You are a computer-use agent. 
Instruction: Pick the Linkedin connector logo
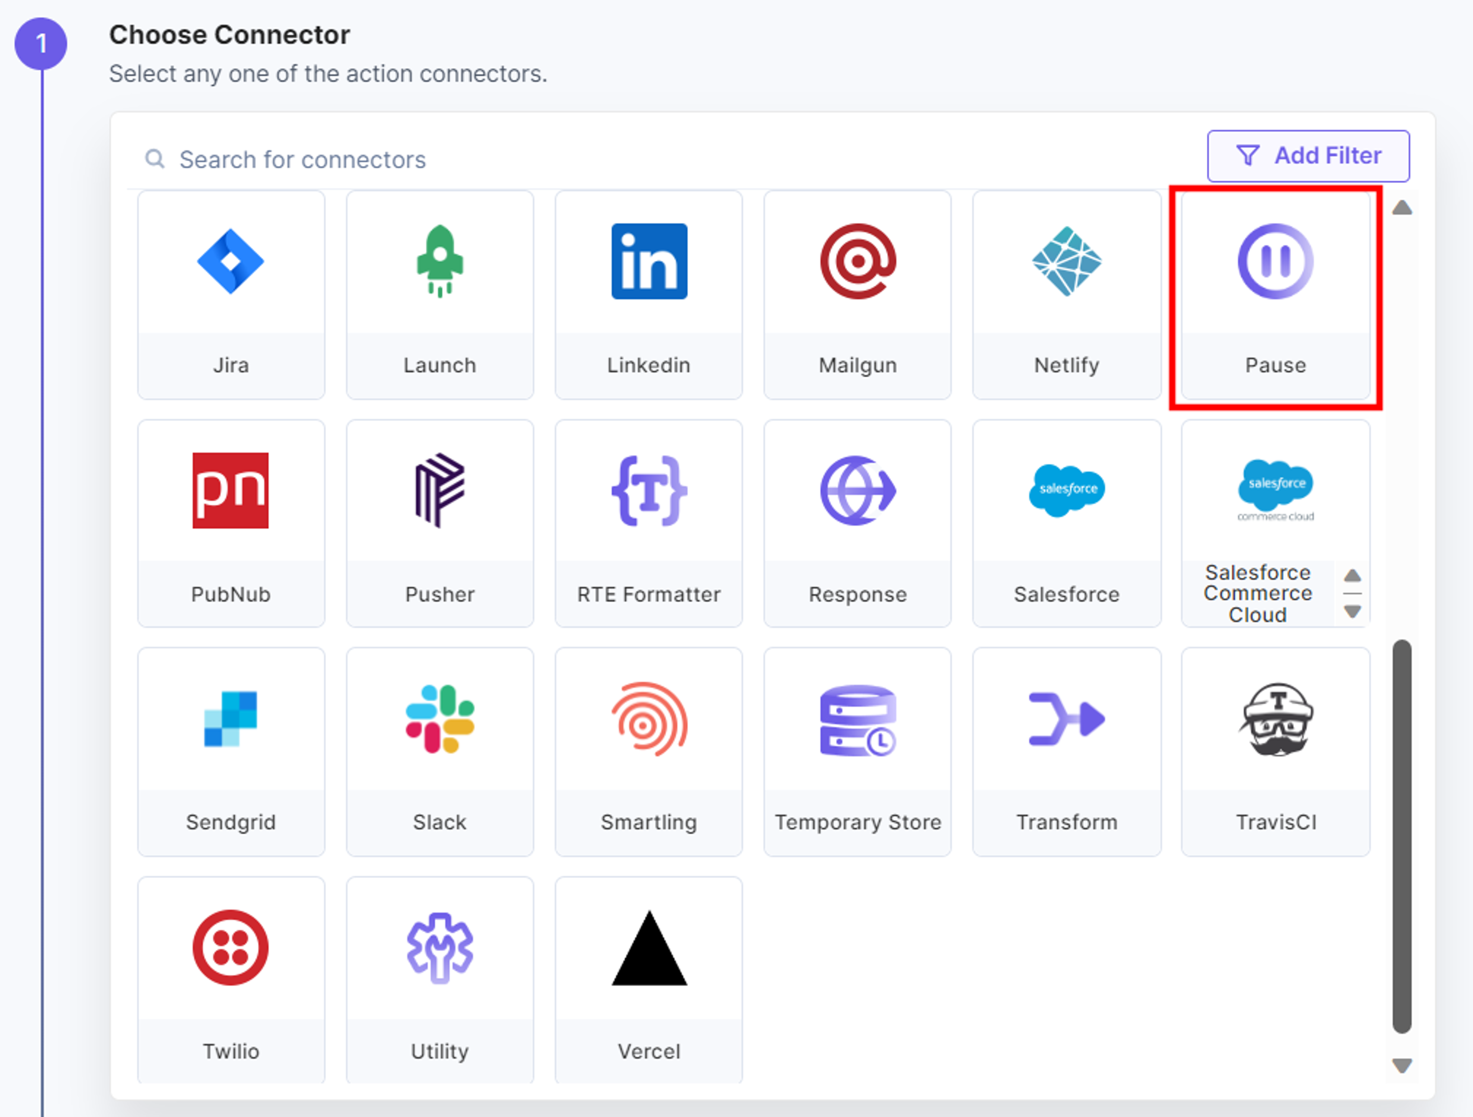pyautogui.click(x=649, y=261)
